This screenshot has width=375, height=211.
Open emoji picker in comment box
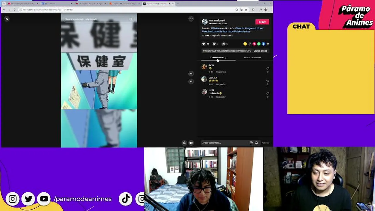257,143
